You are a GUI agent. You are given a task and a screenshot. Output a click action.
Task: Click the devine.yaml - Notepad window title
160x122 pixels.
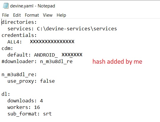tap(33, 6)
